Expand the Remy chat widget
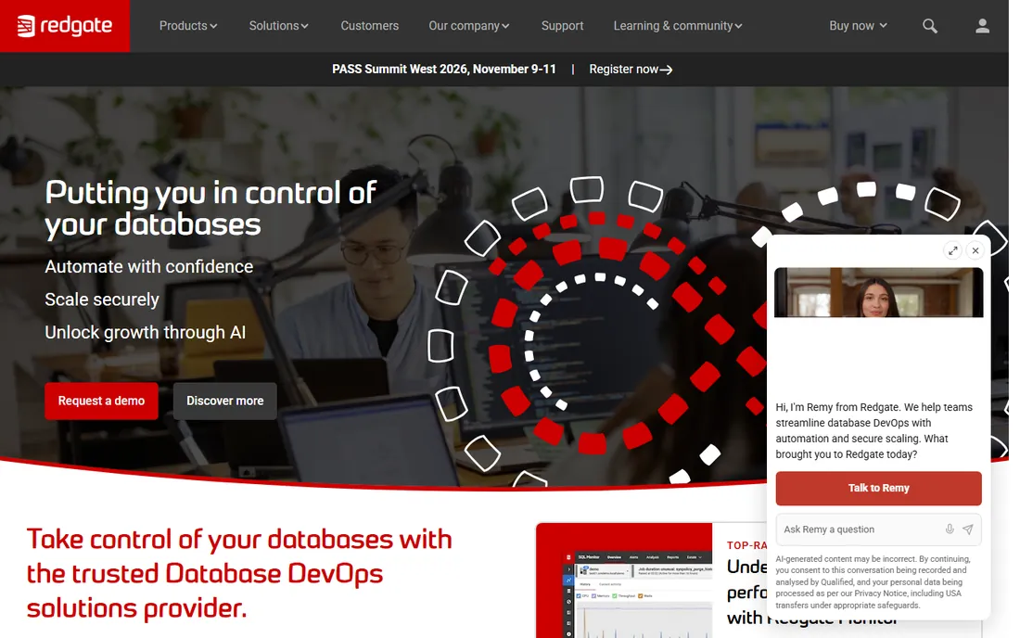 (x=953, y=250)
